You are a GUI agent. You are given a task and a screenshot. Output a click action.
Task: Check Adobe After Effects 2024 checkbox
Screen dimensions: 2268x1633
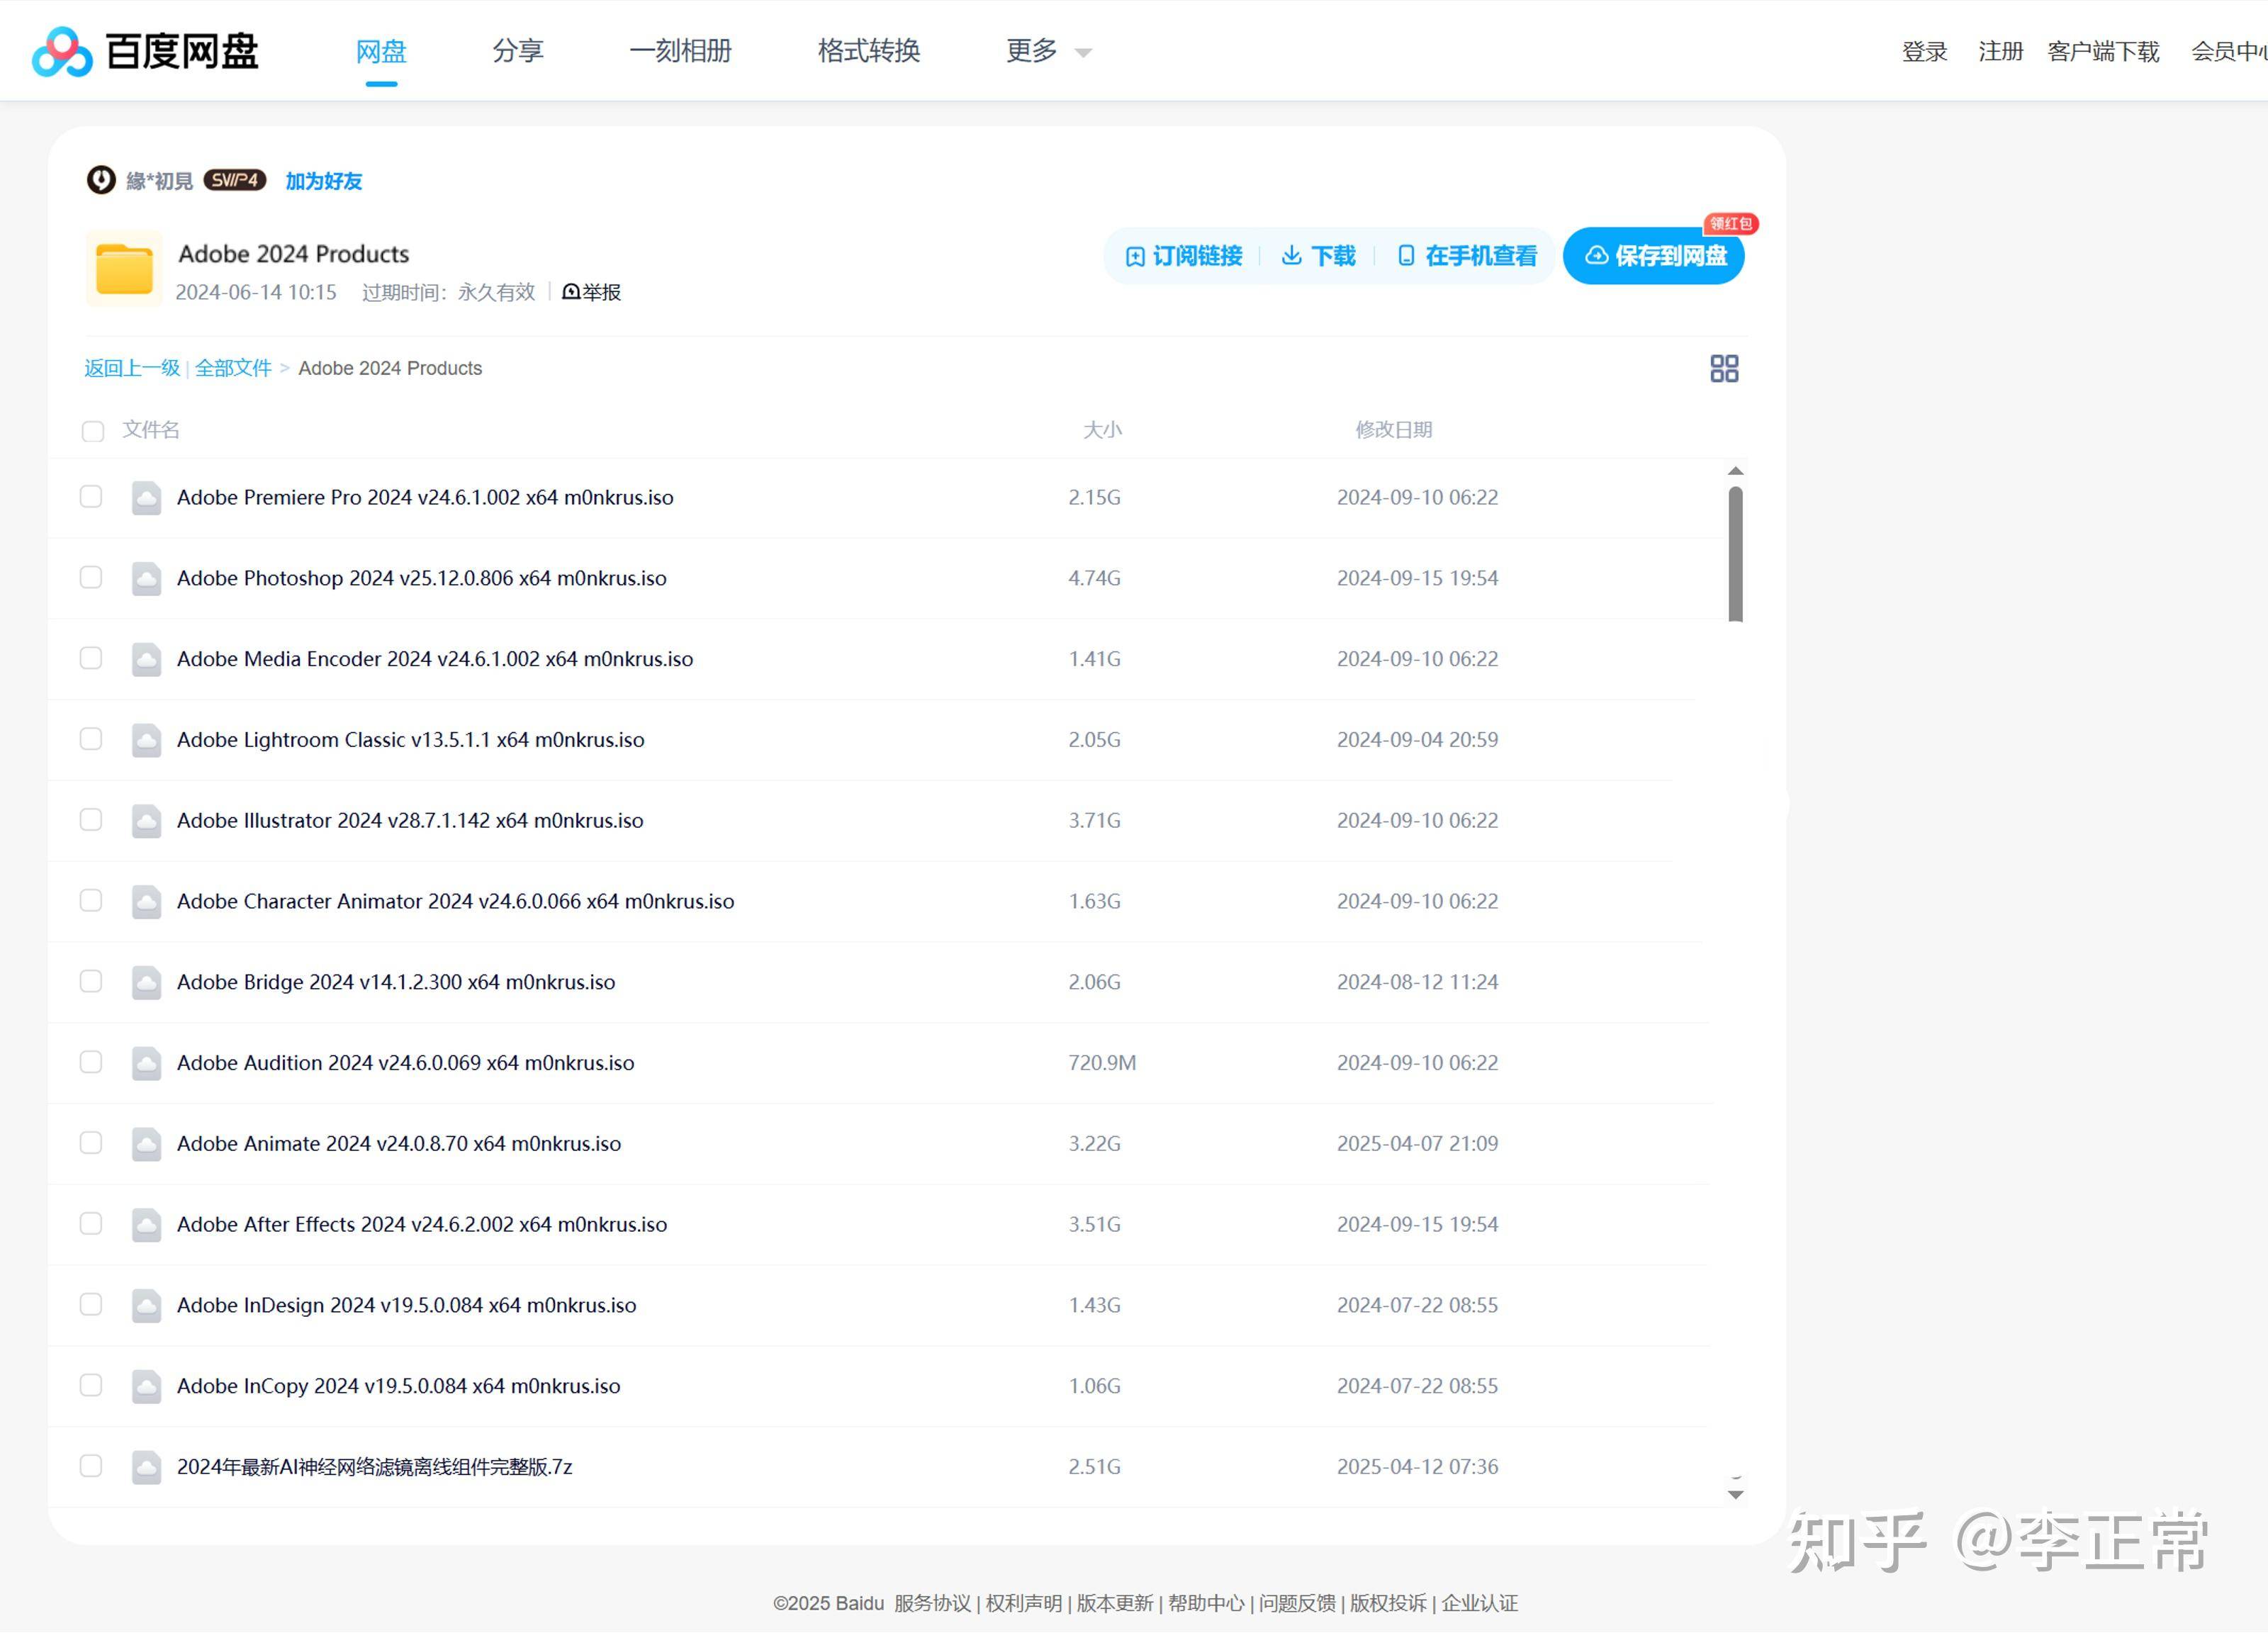(91, 1224)
